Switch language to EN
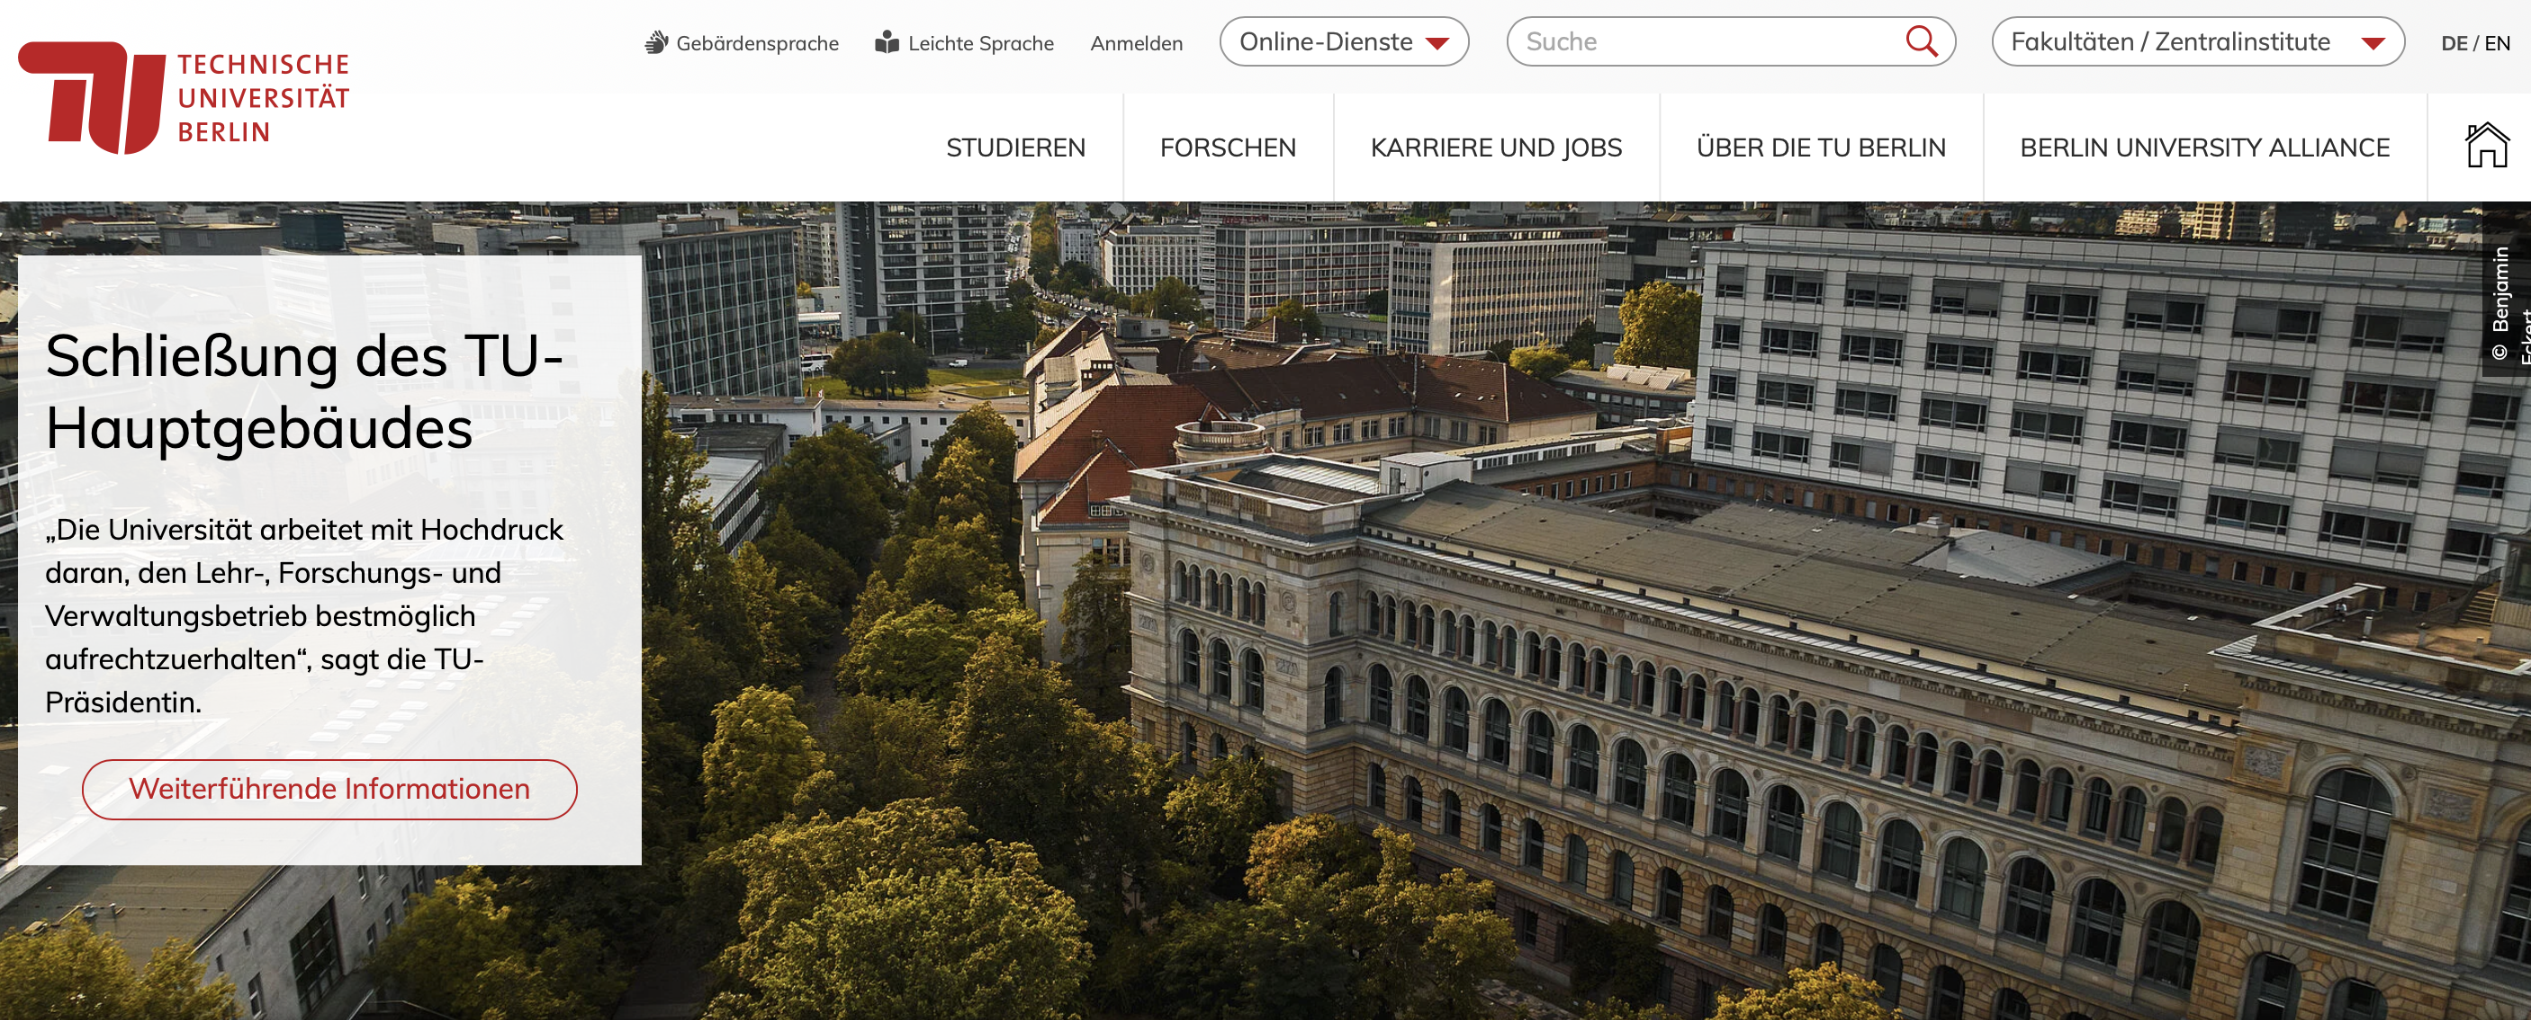 click(x=2497, y=43)
